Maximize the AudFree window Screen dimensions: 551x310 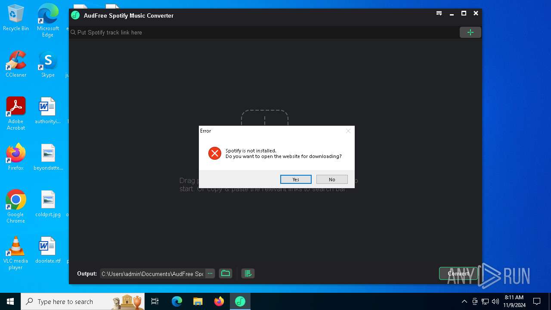click(x=464, y=13)
